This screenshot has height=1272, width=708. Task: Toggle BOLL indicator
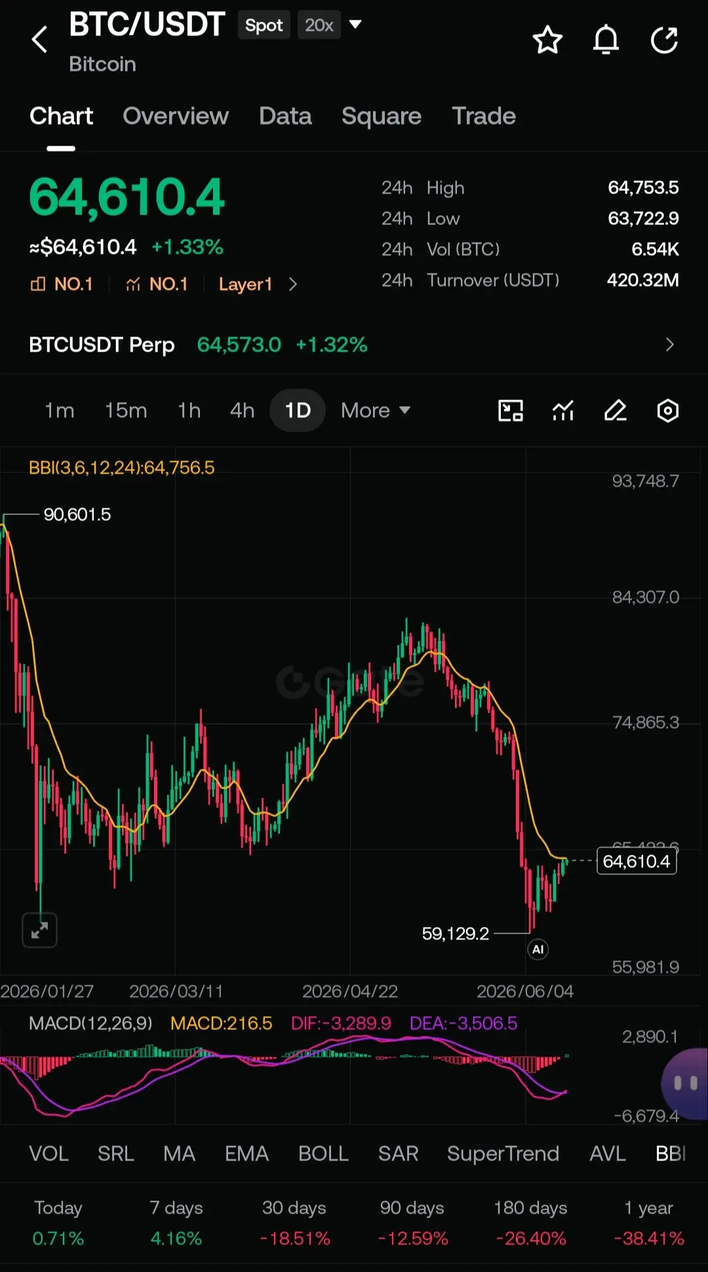coord(323,1154)
